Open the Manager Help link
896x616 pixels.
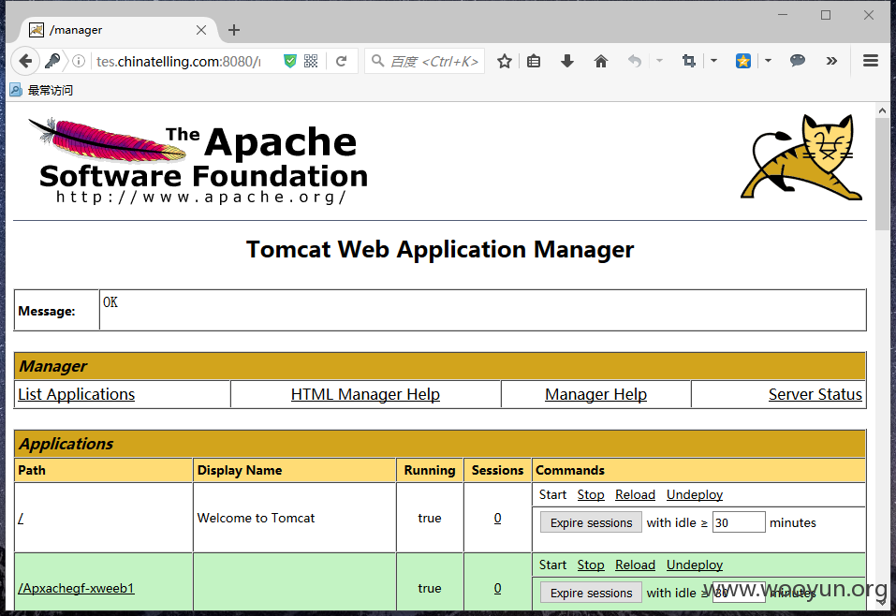pos(595,394)
